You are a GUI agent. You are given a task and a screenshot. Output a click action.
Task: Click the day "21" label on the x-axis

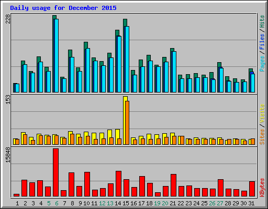[x=173, y=203]
